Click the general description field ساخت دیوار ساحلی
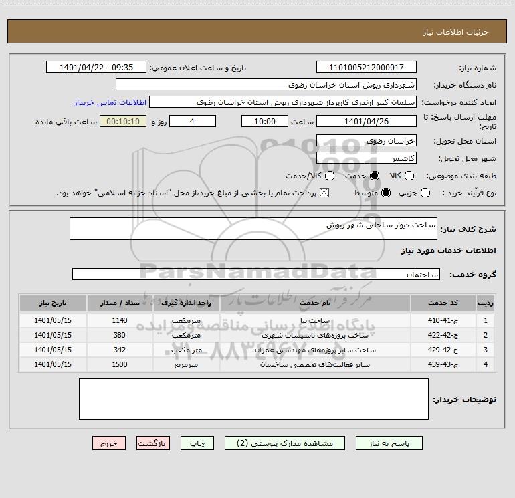515x498 pixels. (253, 229)
